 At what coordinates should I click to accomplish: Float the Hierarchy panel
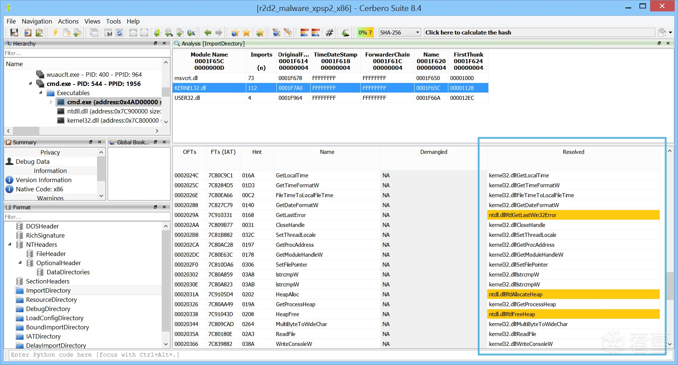(x=155, y=43)
